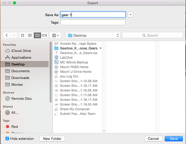Click the Save button
The height and width of the screenshot is (144, 186).
(174, 139)
